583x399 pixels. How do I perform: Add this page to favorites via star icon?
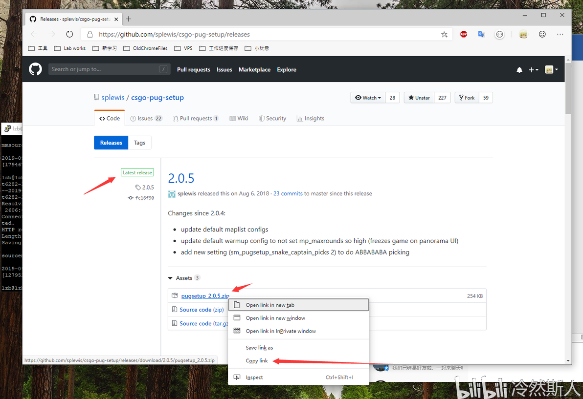(444, 35)
